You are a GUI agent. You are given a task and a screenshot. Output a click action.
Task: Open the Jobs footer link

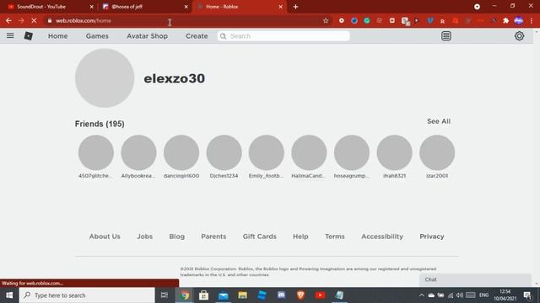144,237
